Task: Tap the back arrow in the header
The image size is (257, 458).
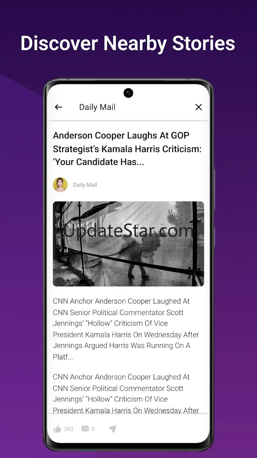Action: coord(58,107)
